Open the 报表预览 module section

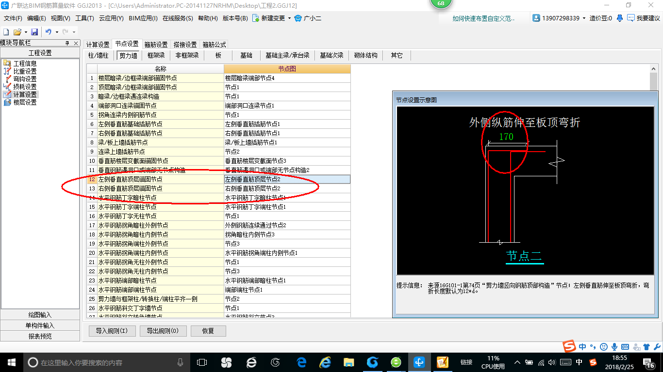pyautogui.click(x=40, y=336)
